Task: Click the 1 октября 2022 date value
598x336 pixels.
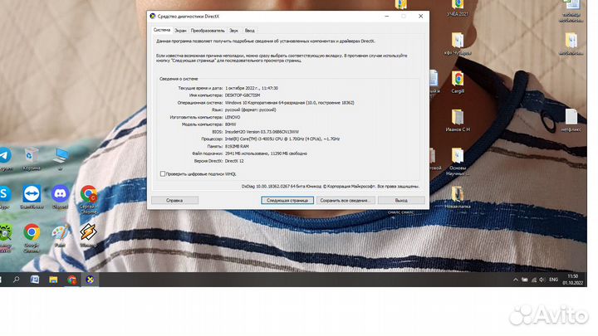Action: pos(252,88)
